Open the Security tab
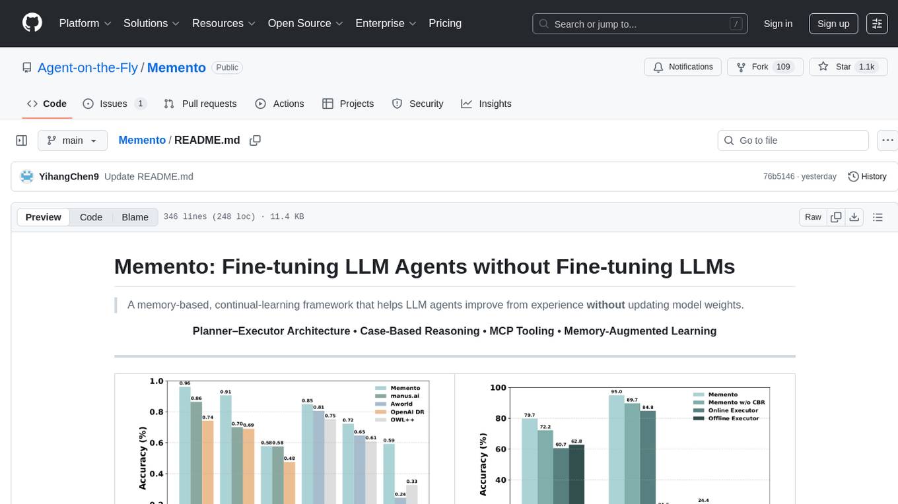The image size is (898, 504). click(417, 104)
